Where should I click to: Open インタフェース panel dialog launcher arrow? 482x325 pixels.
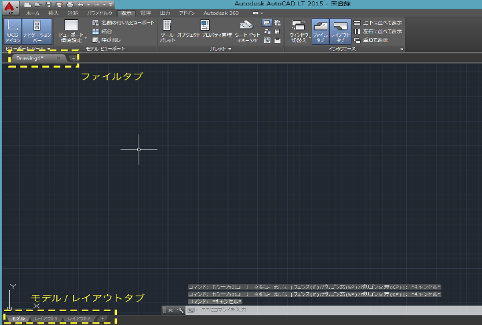(x=402, y=49)
